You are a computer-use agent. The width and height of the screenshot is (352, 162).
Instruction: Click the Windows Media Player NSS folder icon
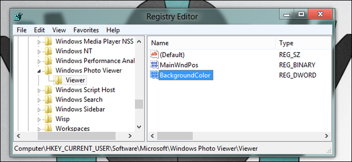(x=48, y=41)
